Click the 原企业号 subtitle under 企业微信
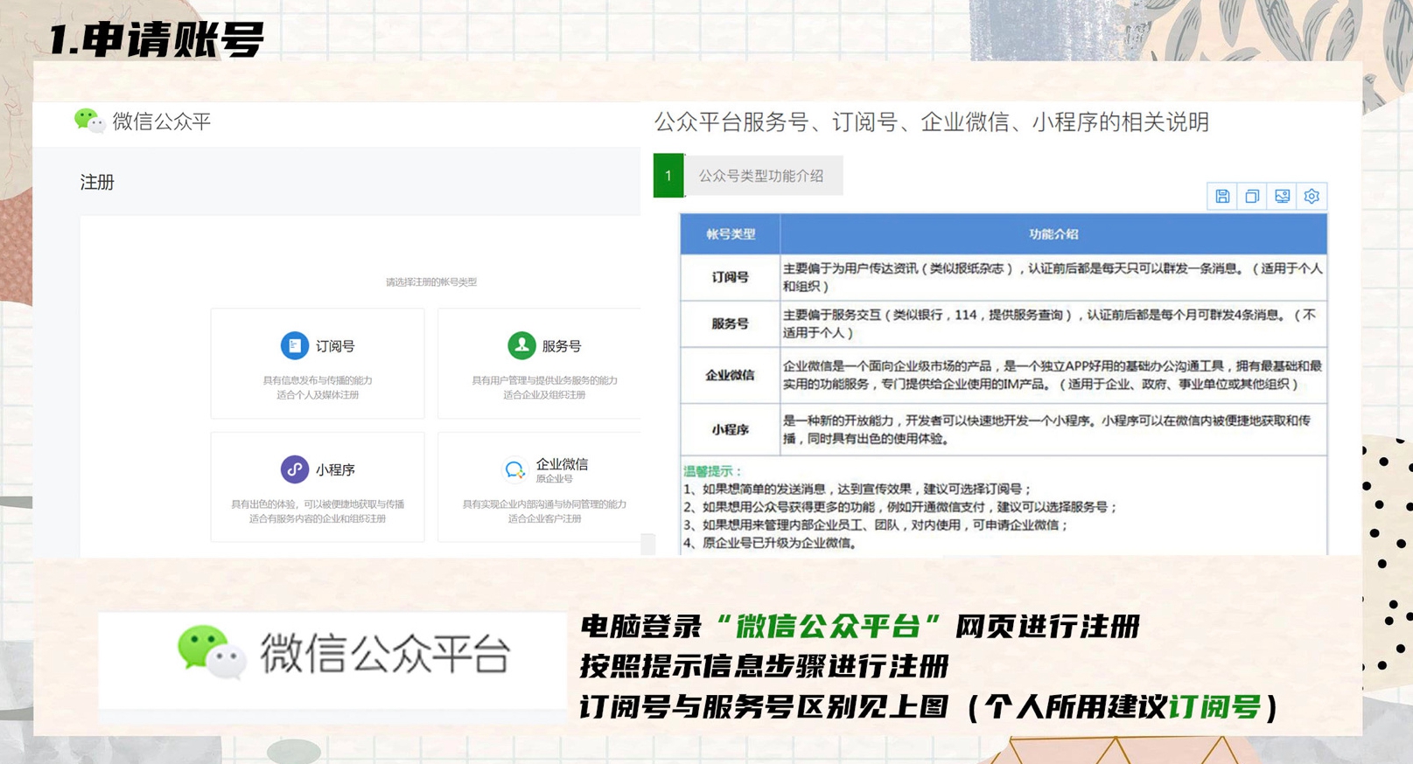The image size is (1413, 764). pos(554,479)
